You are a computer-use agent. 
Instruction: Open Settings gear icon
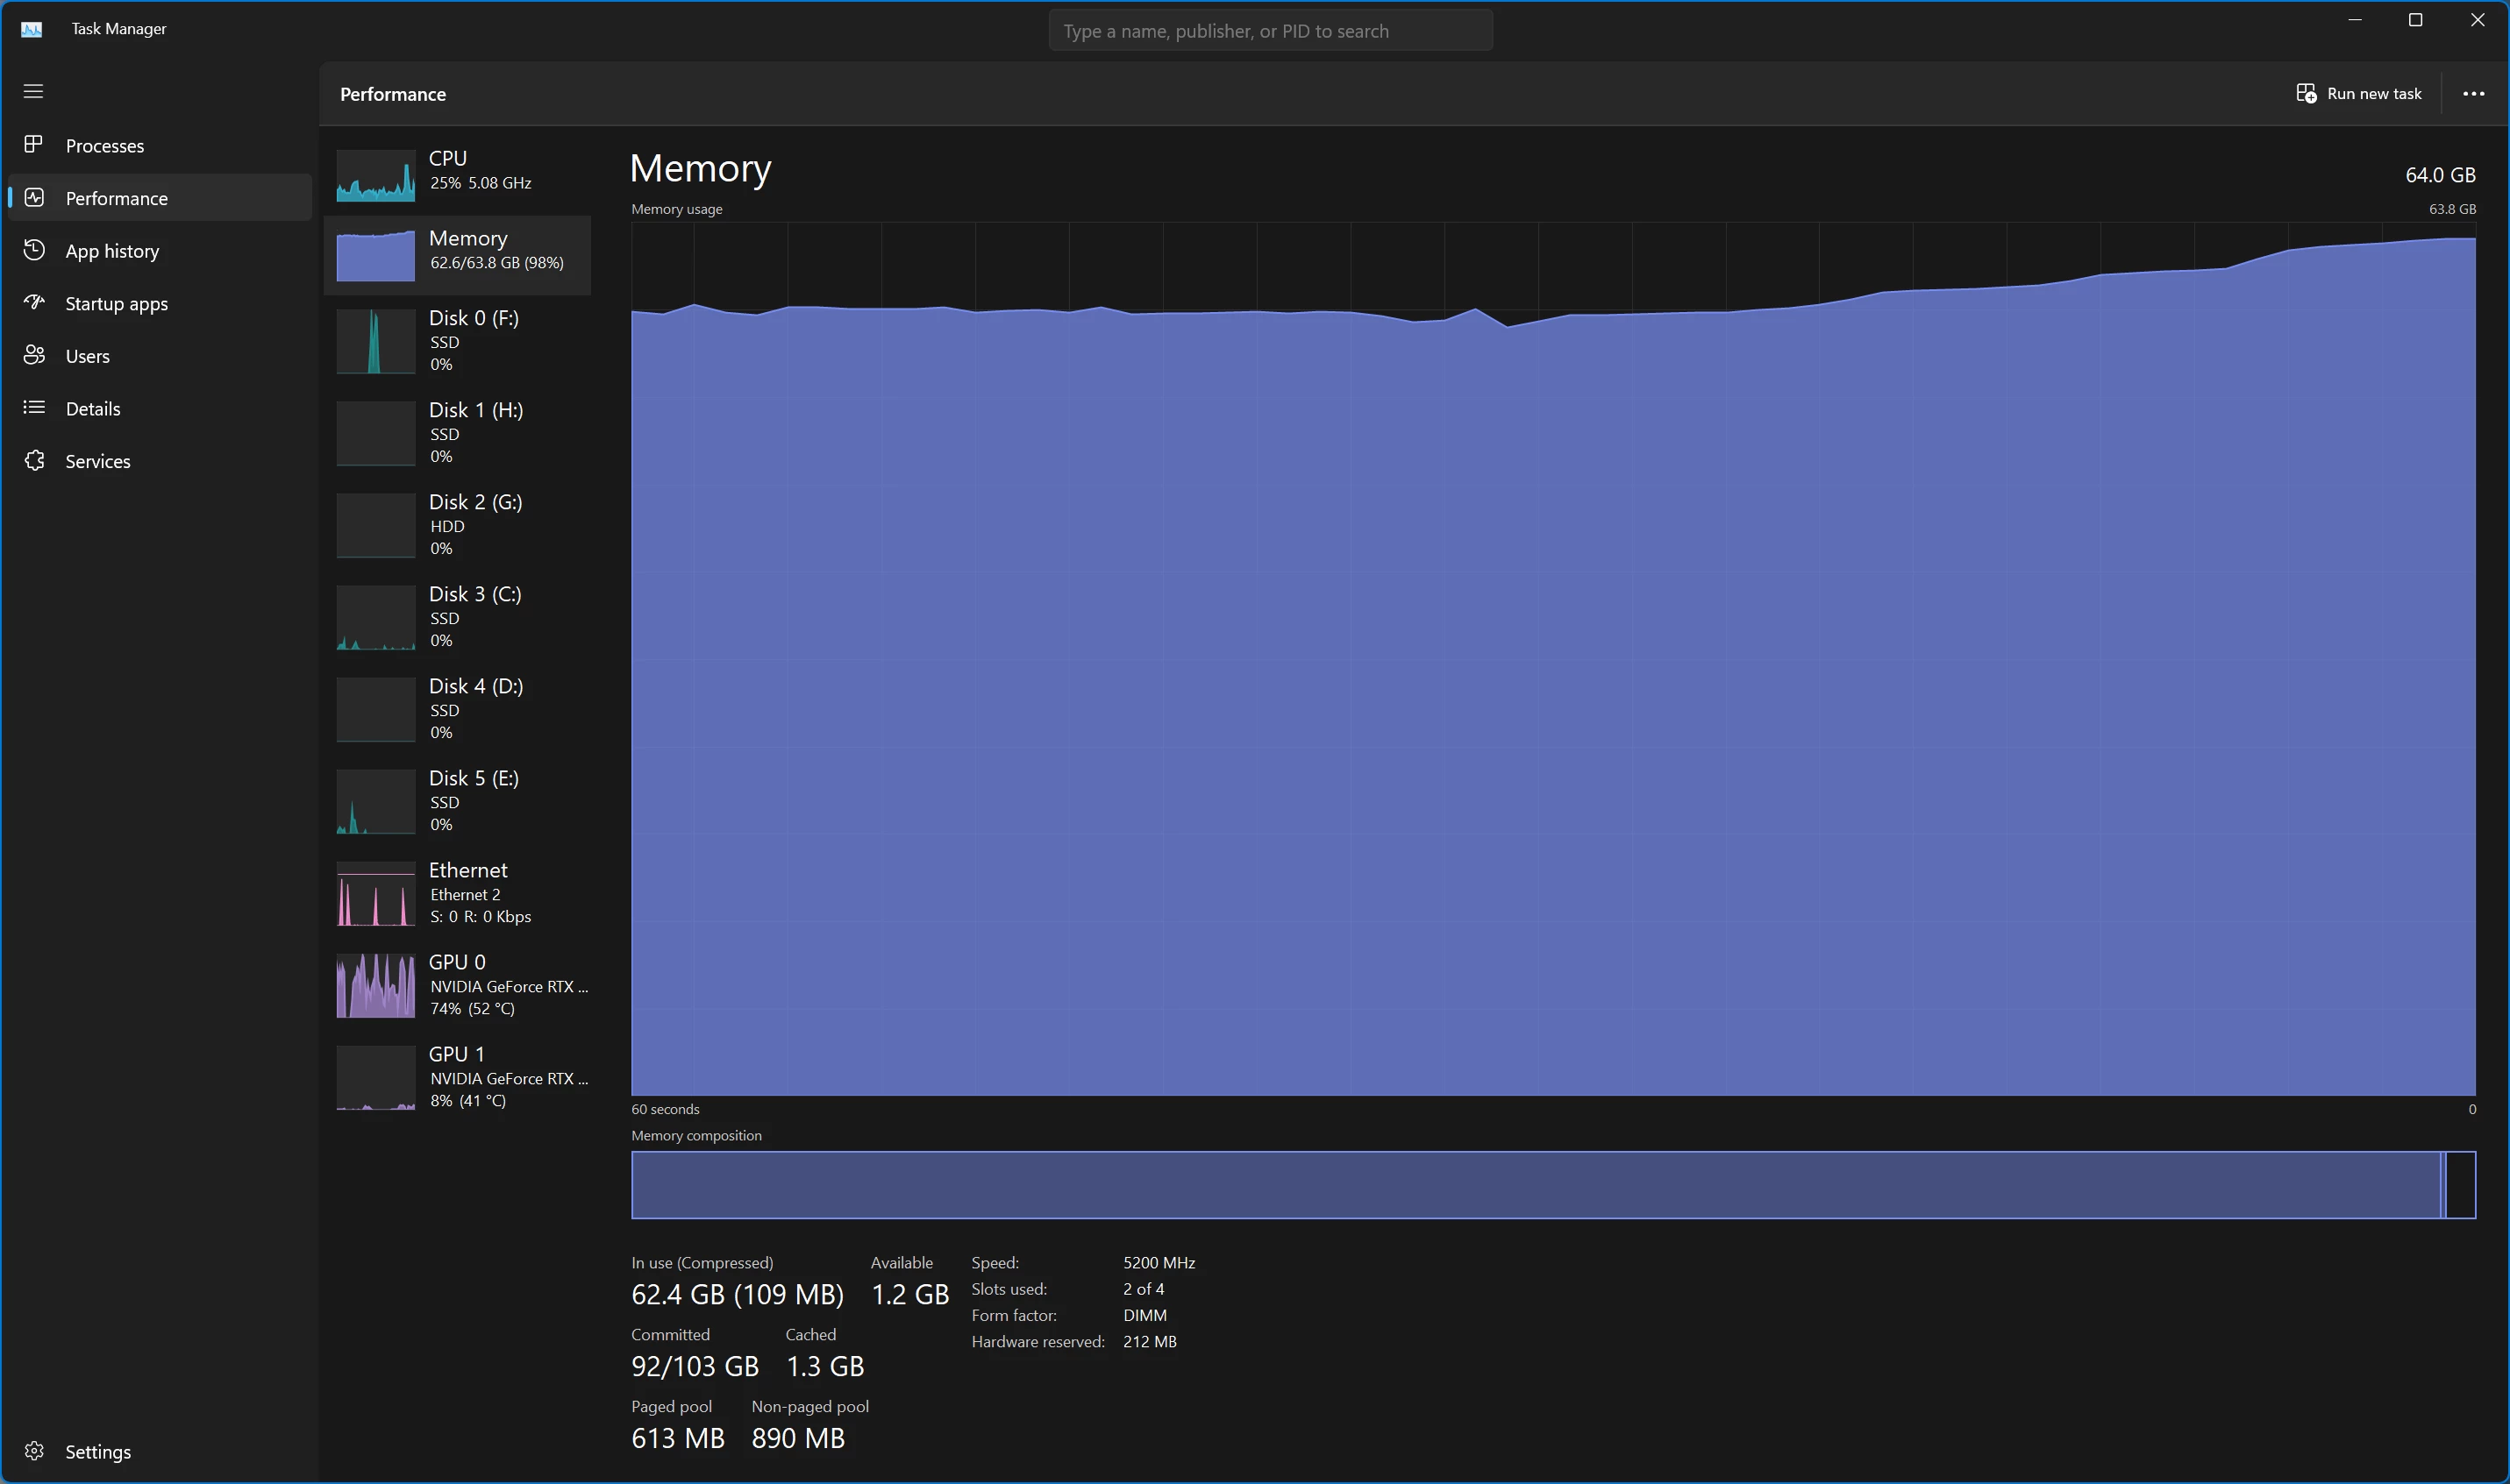(x=34, y=1450)
